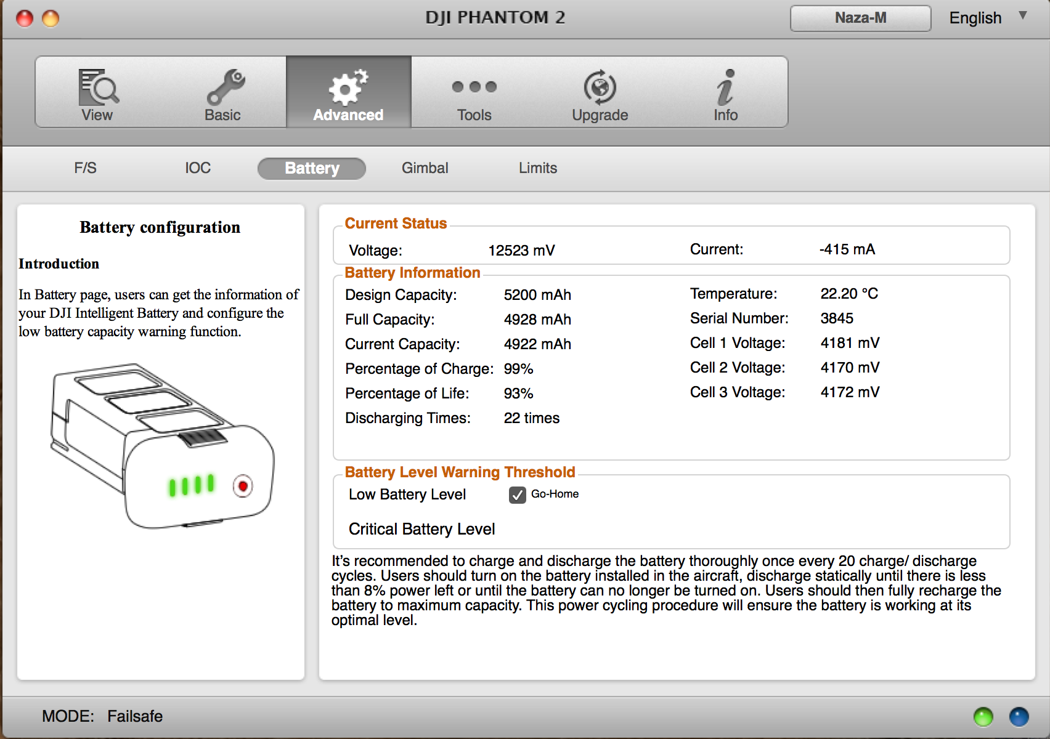
Task: Click the Cell 1 Voltage 4181 mV value
Action: [850, 343]
